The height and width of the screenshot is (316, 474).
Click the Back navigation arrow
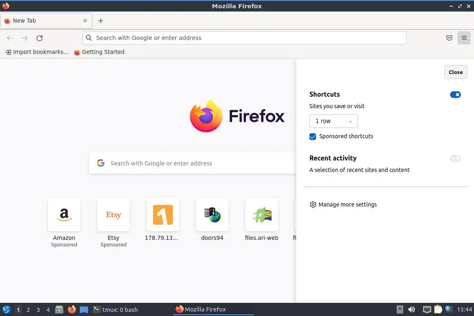point(10,38)
